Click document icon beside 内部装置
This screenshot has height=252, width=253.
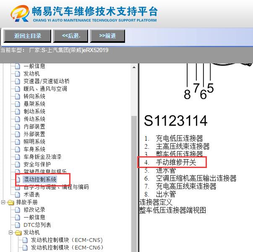pos(18,127)
